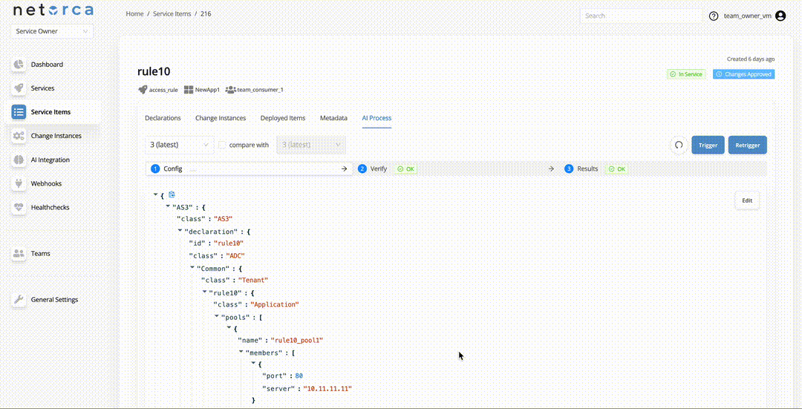Click the Healthchecks heart icon

point(19,208)
